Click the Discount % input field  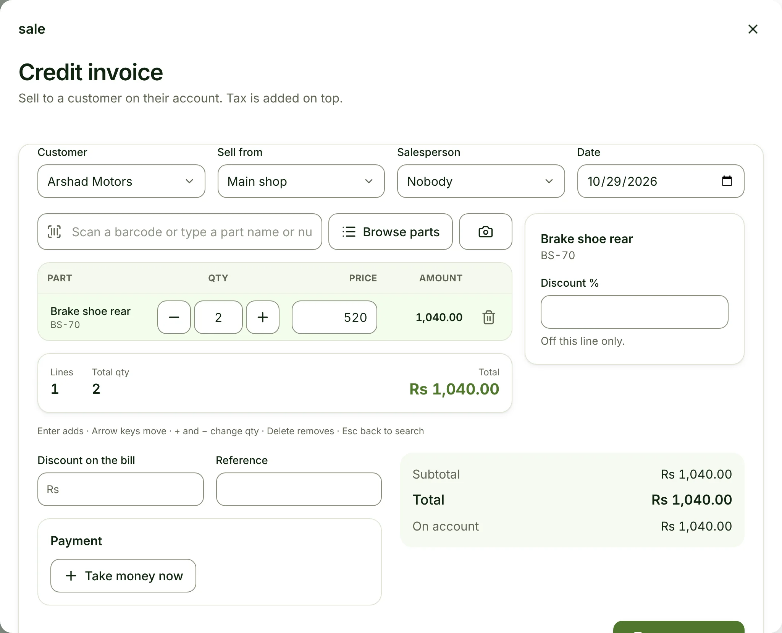[x=634, y=312]
